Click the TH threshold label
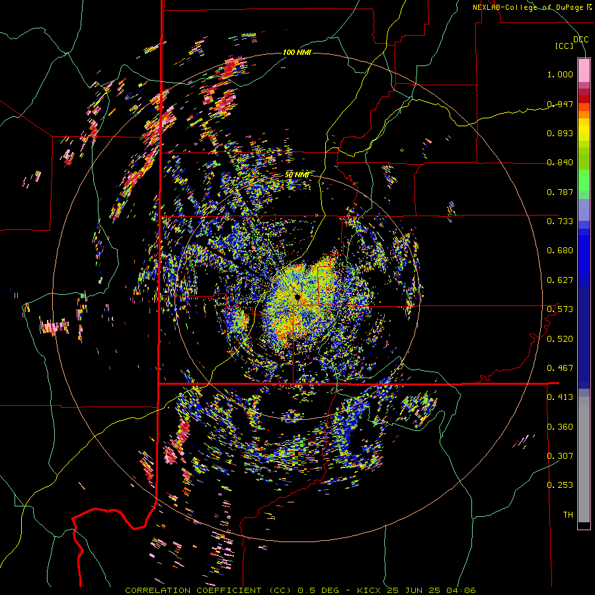This screenshot has height=595, width=595. [x=568, y=514]
